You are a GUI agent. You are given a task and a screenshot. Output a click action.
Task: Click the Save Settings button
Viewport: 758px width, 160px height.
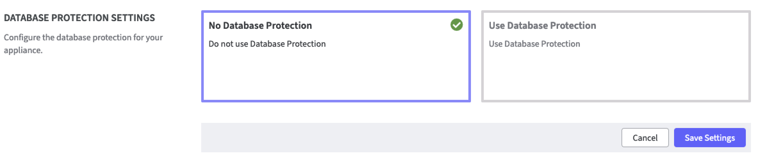(x=709, y=138)
